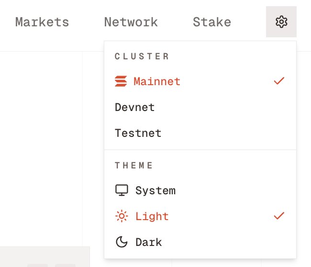This screenshot has width=311, height=267.
Task: Open the Markets page
Action: click(42, 22)
